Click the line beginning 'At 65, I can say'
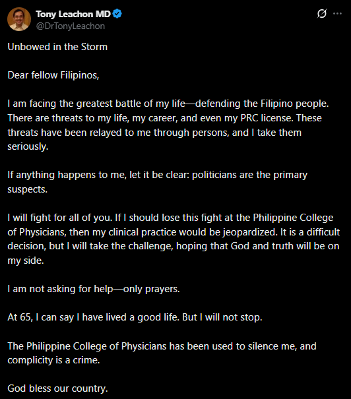The height and width of the screenshot is (399, 351). [x=135, y=317]
